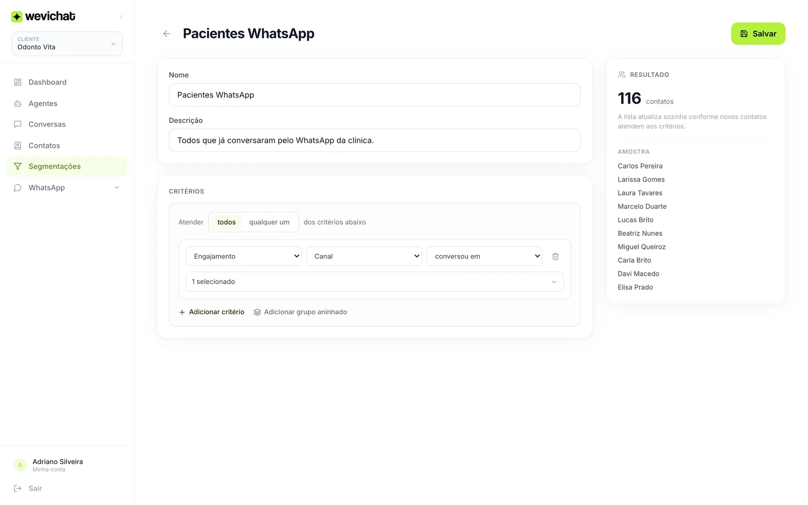Click sample contact Carlos Pereira
This screenshot has width=808, height=505.
click(640, 166)
